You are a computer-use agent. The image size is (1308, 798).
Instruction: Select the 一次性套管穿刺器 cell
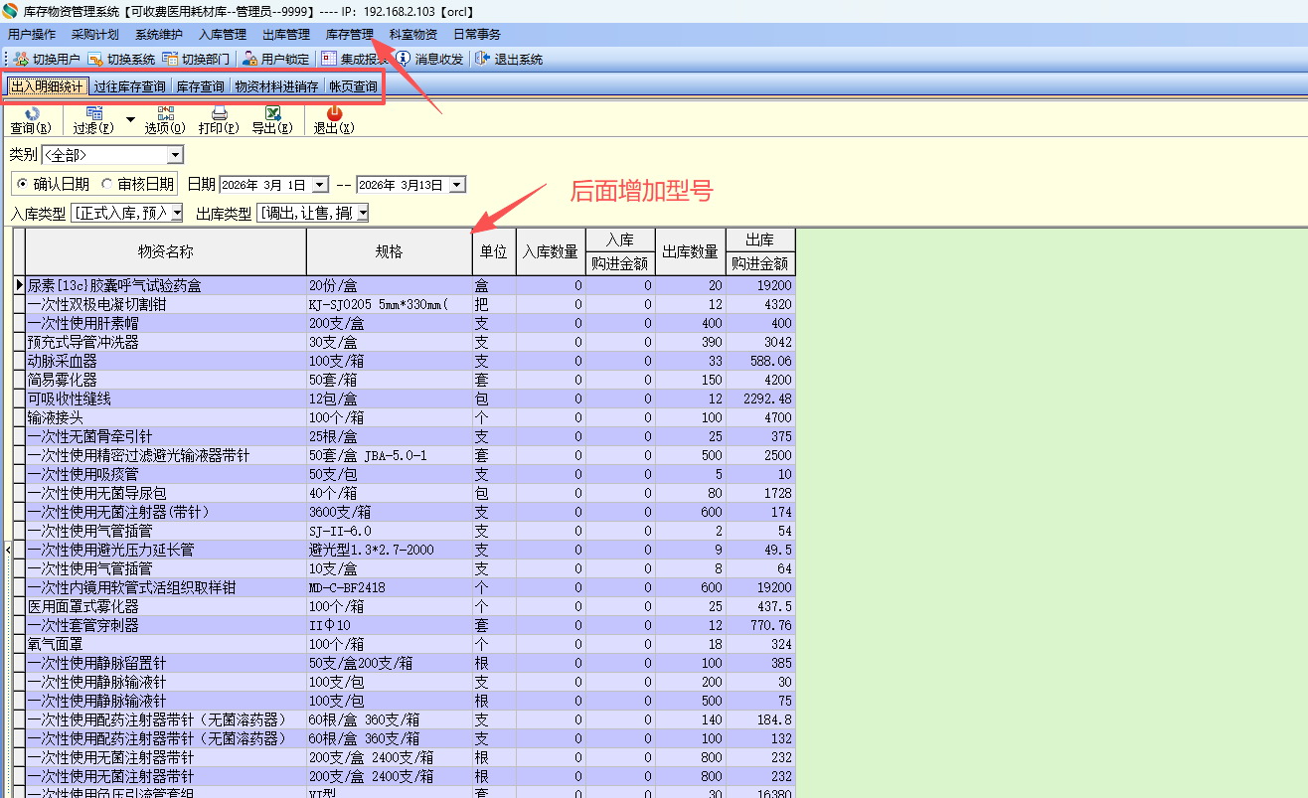166,625
